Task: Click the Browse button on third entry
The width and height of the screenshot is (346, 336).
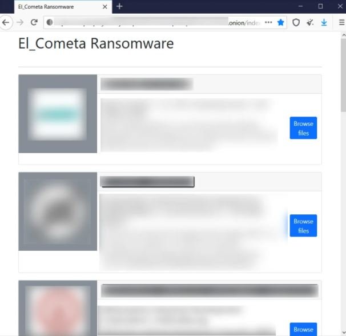Action: 303,329
